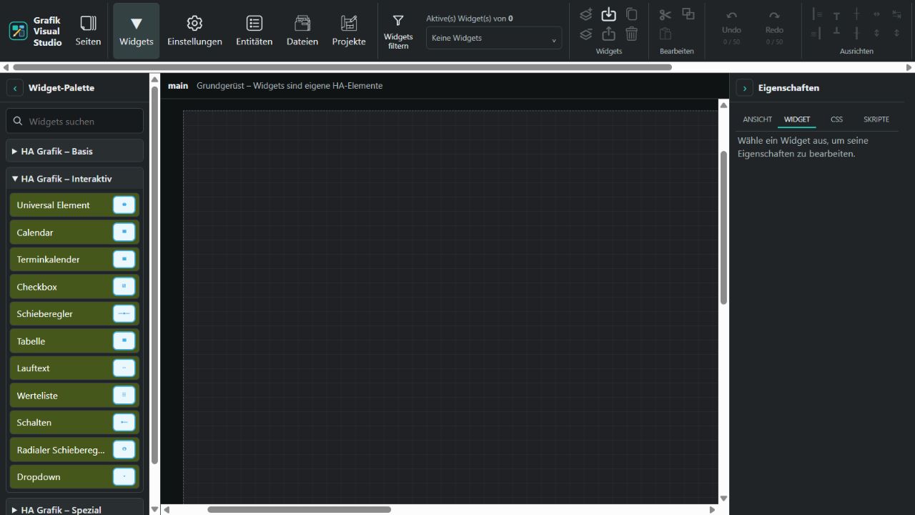The width and height of the screenshot is (915, 515).
Task: Click the clipboard paste icon
Action: [666, 34]
